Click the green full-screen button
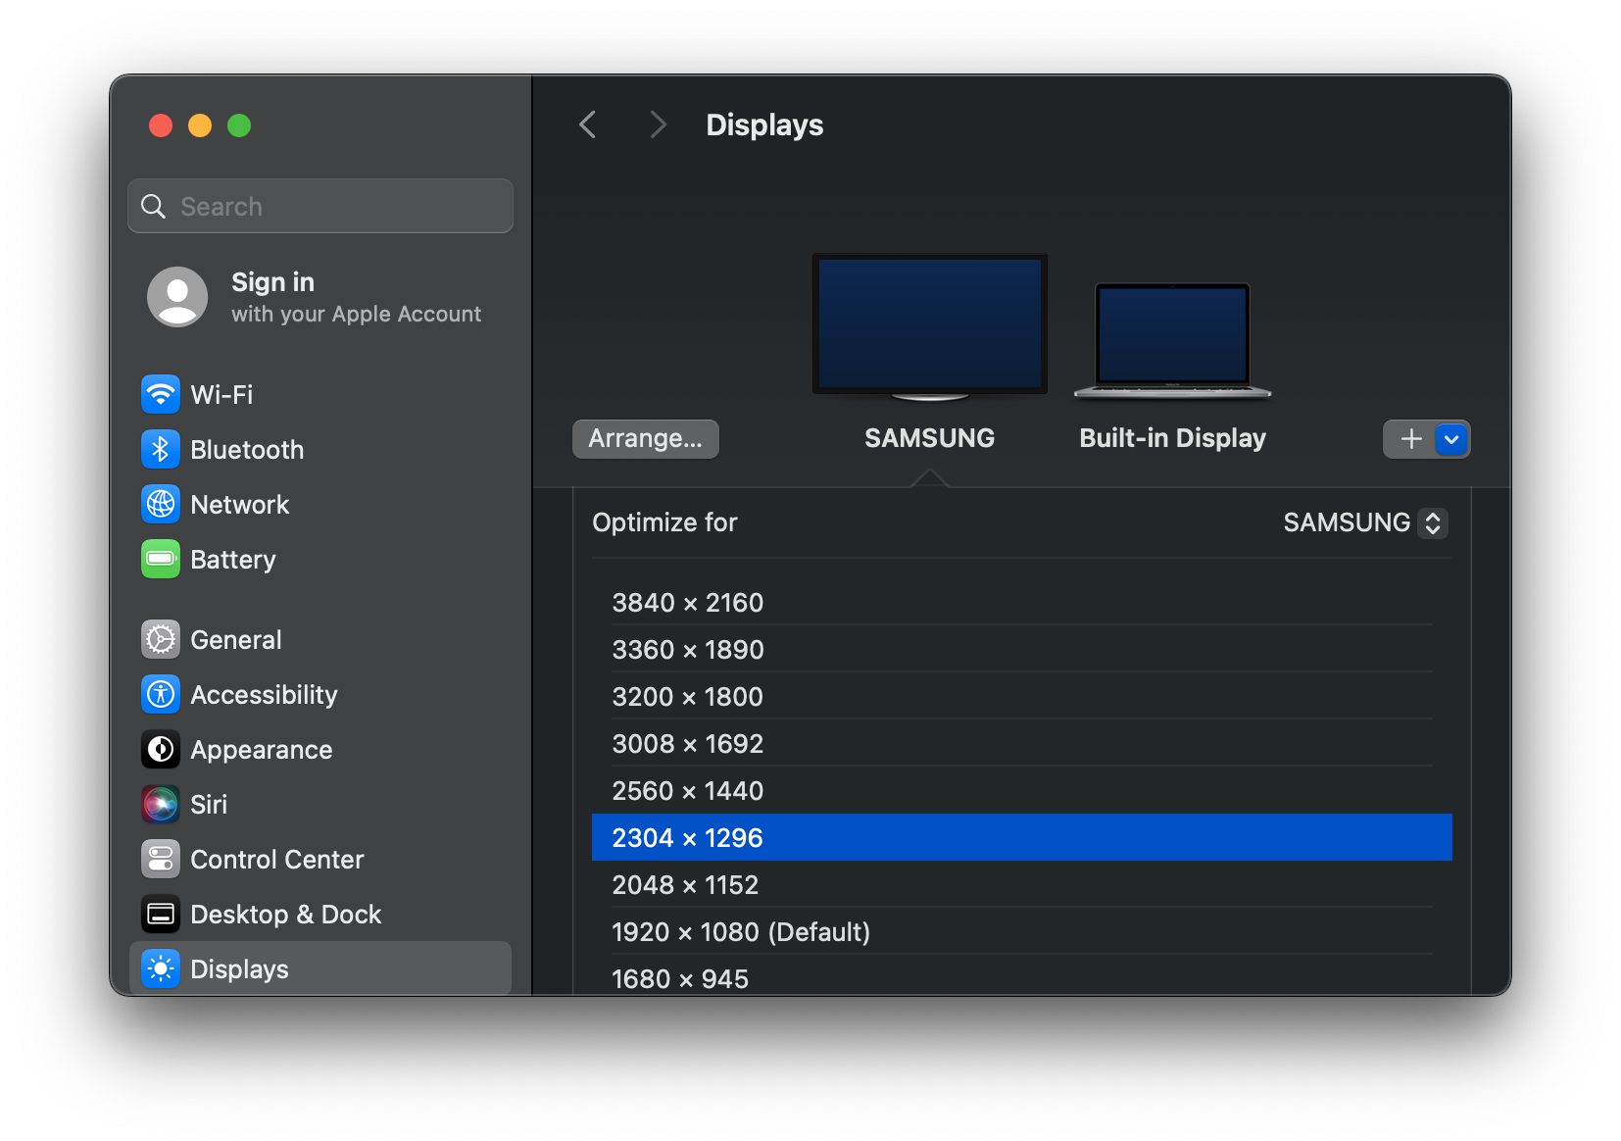Viewport: 1621px width, 1141px height. point(239,125)
